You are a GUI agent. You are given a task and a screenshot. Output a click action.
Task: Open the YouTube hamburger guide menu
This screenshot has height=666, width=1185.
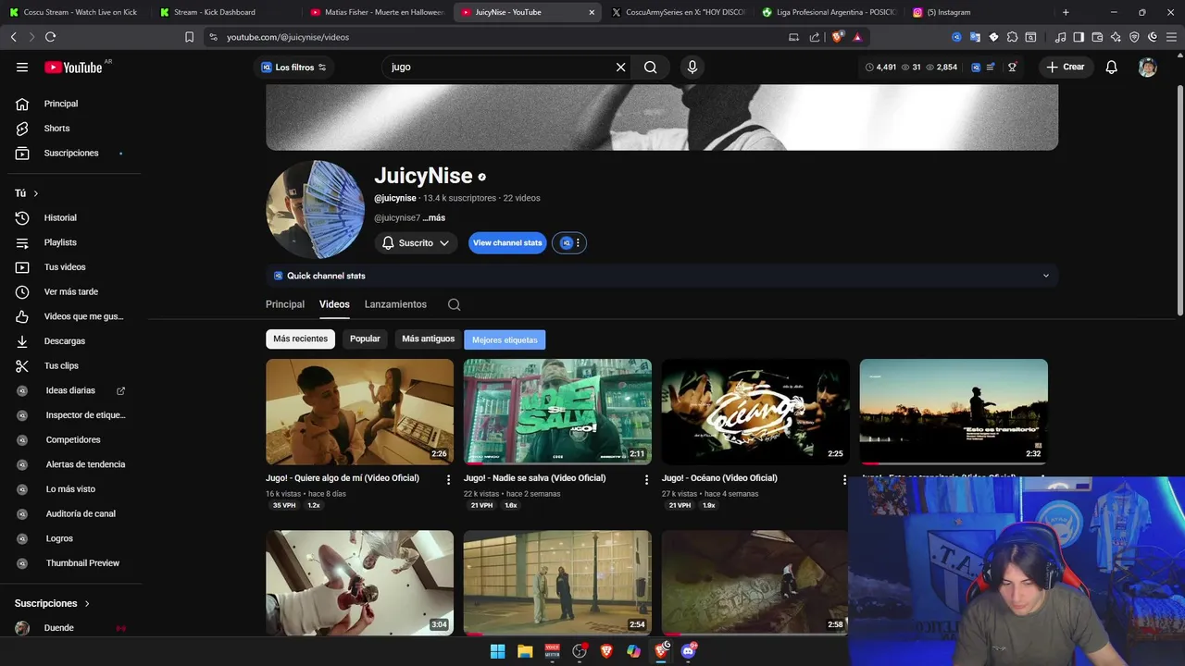(x=22, y=67)
